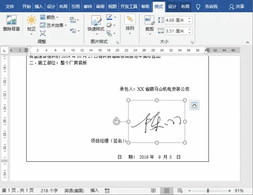This screenshot has width=253, height=195.
Task: Click the language '英语(美国)' status entry
Action: click(74, 191)
